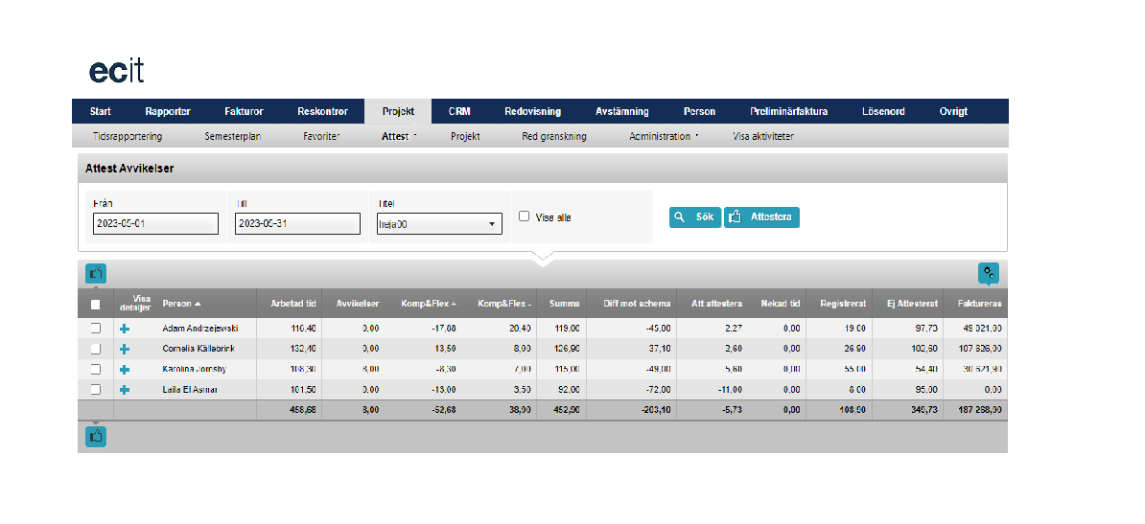Click the Faktureras column header

tap(978, 304)
